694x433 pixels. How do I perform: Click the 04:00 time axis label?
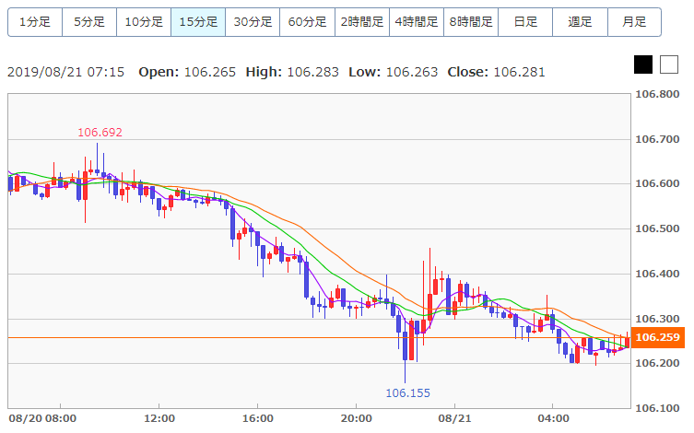(553, 418)
